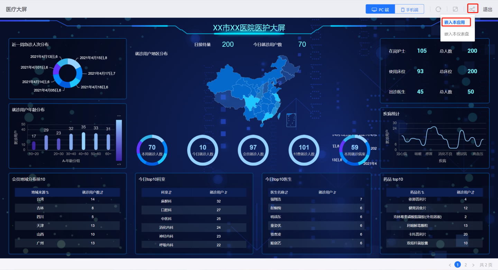The image size is (498, 270).
Task: Click next page arrow in pagination
Action: (473, 265)
